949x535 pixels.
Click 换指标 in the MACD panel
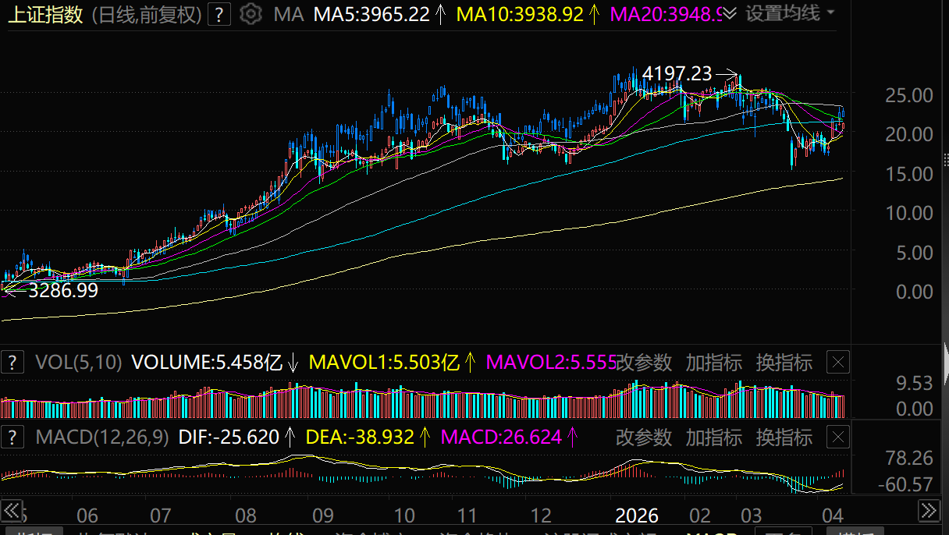[784, 438]
